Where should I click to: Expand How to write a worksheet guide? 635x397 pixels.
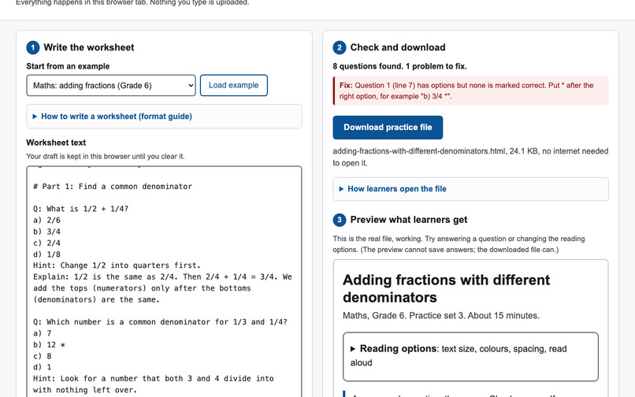point(164,117)
